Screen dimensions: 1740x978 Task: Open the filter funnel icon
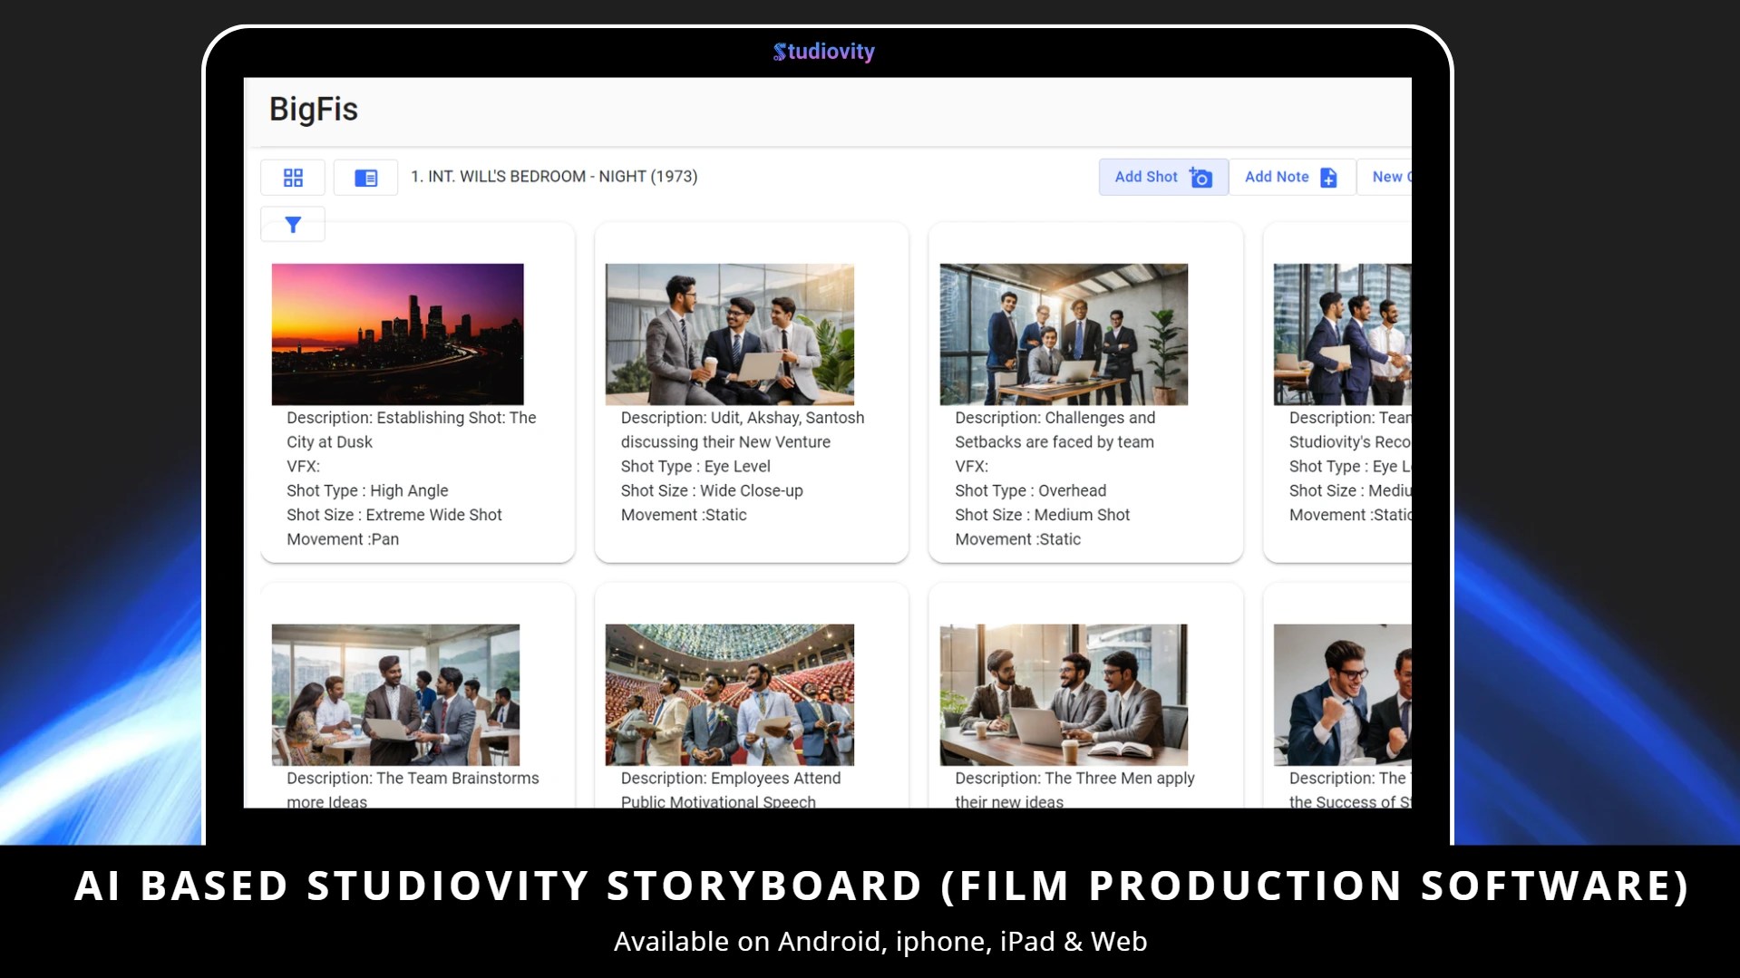pyautogui.click(x=292, y=224)
